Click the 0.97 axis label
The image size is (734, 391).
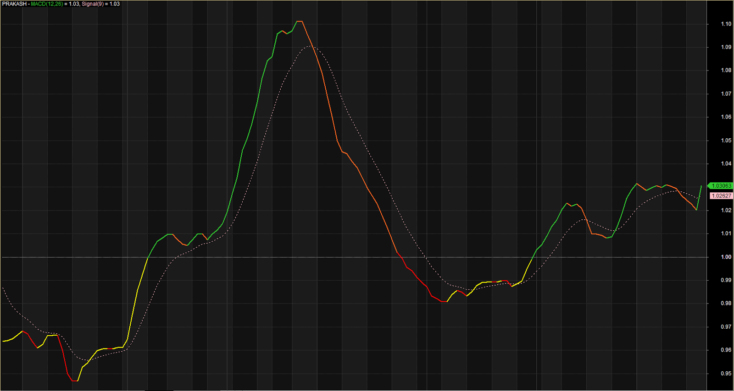pyautogui.click(x=726, y=327)
